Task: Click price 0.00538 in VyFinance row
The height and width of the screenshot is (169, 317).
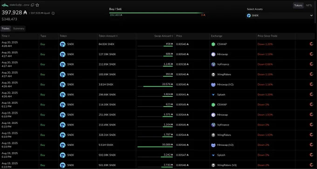Action: tap(182, 64)
